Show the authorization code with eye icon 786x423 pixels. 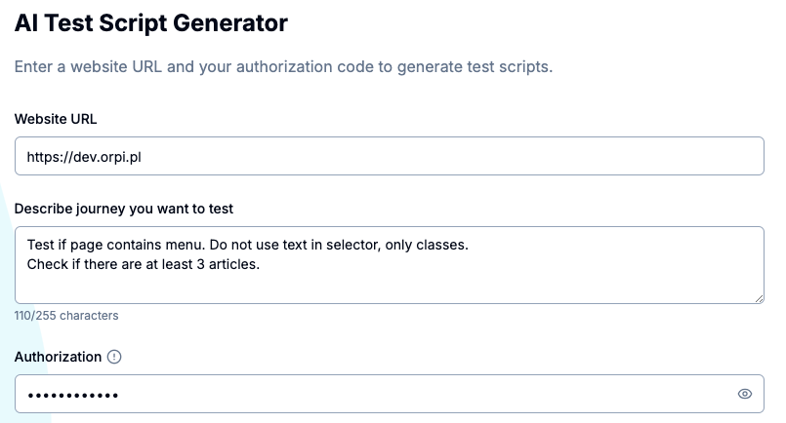tap(745, 394)
